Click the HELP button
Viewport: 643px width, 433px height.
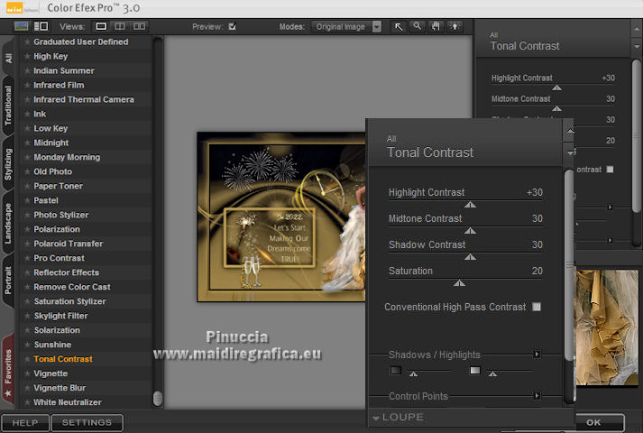click(x=25, y=423)
